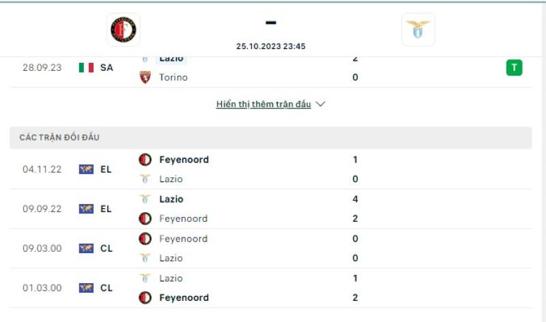
Task: Open the Feyenoord club logo in header
Action: pos(124,29)
